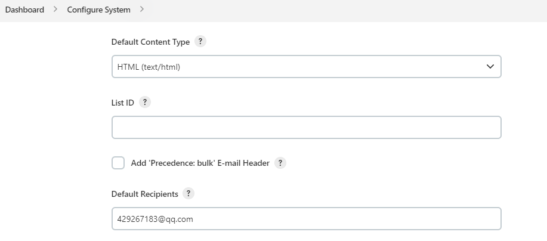Show help for List ID field
The width and height of the screenshot is (547, 241).
(x=145, y=102)
